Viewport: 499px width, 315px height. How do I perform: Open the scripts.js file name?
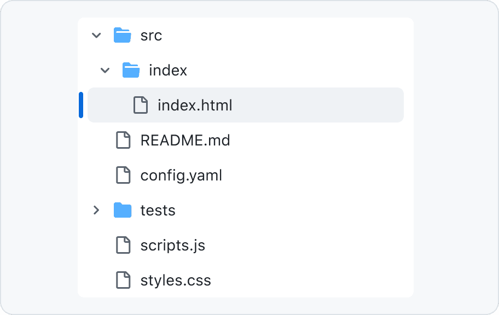tap(172, 245)
